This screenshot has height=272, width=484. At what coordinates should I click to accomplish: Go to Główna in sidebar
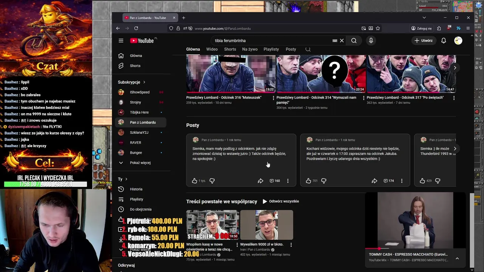(x=141, y=56)
